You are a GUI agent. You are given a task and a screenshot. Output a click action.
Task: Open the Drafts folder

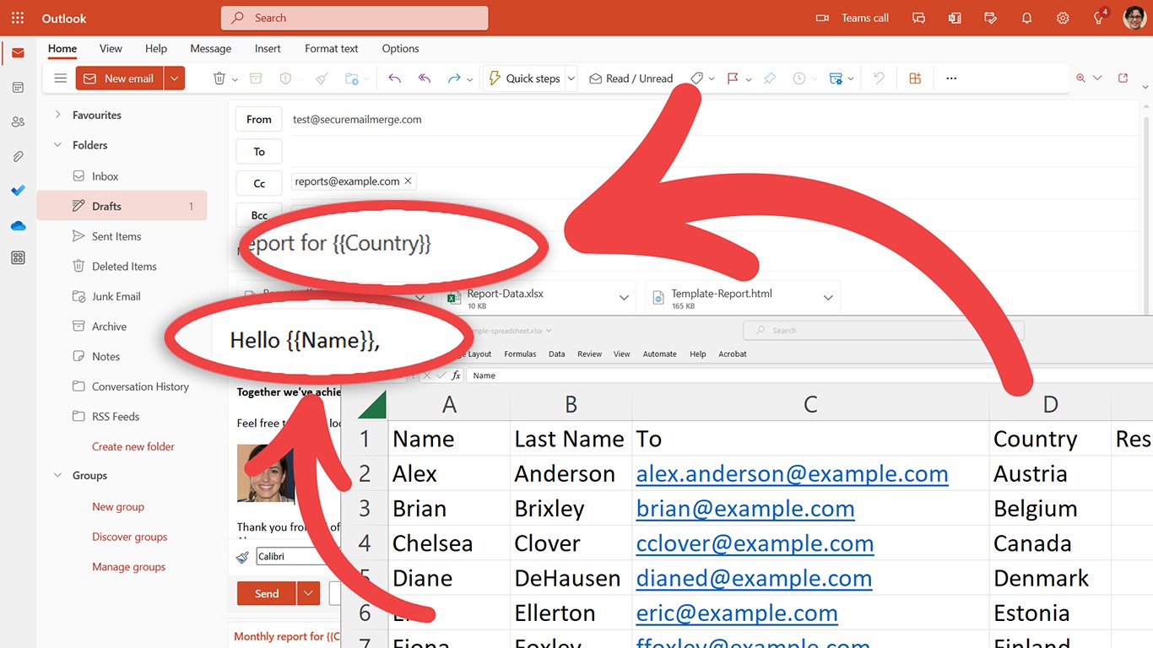pos(122,206)
